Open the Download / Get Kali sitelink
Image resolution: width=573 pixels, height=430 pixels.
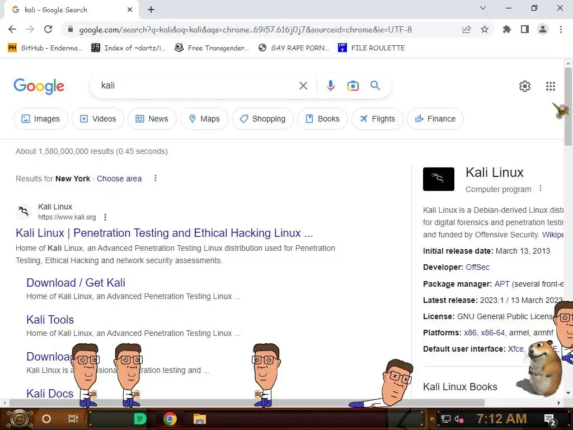tap(76, 283)
